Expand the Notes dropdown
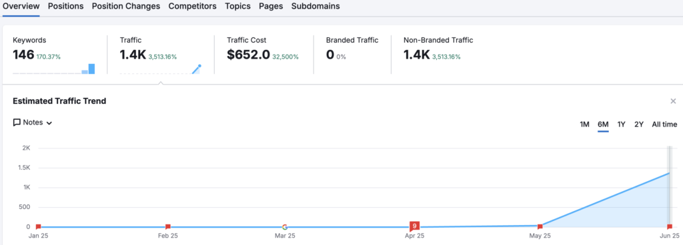Image resolution: width=683 pixels, height=245 pixels. pyautogui.click(x=33, y=122)
